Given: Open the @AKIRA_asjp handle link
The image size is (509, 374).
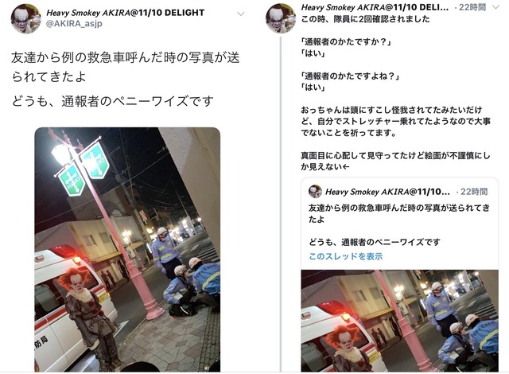Looking at the screenshot, I should tap(74, 24).
